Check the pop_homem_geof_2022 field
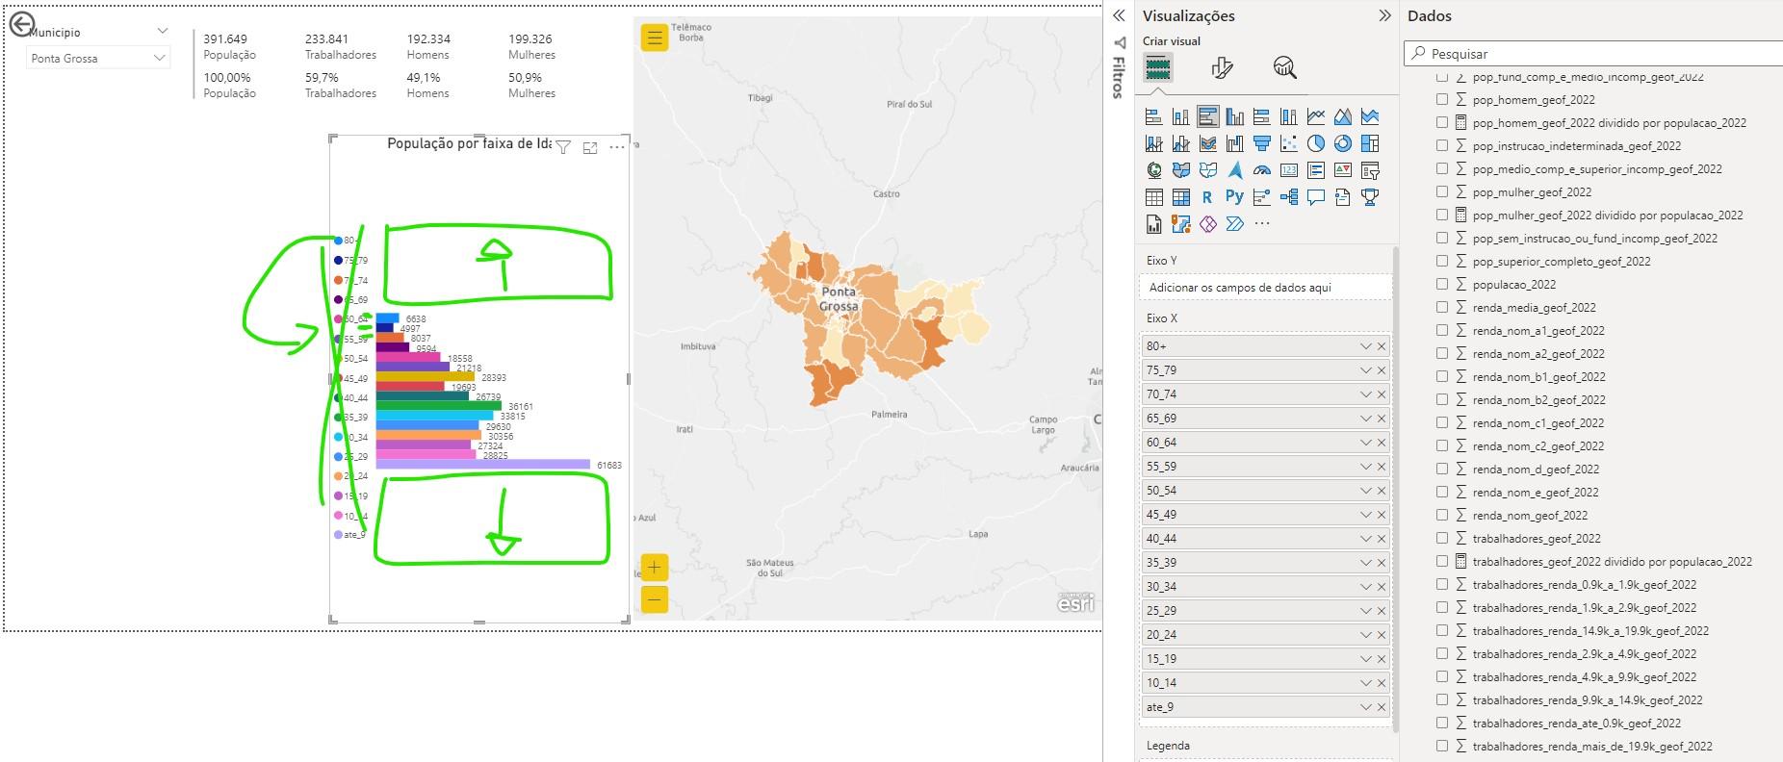The width and height of the screenshot is (1783, 762). [x=1442, y=99]
